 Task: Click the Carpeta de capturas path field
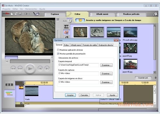point(79,73)
